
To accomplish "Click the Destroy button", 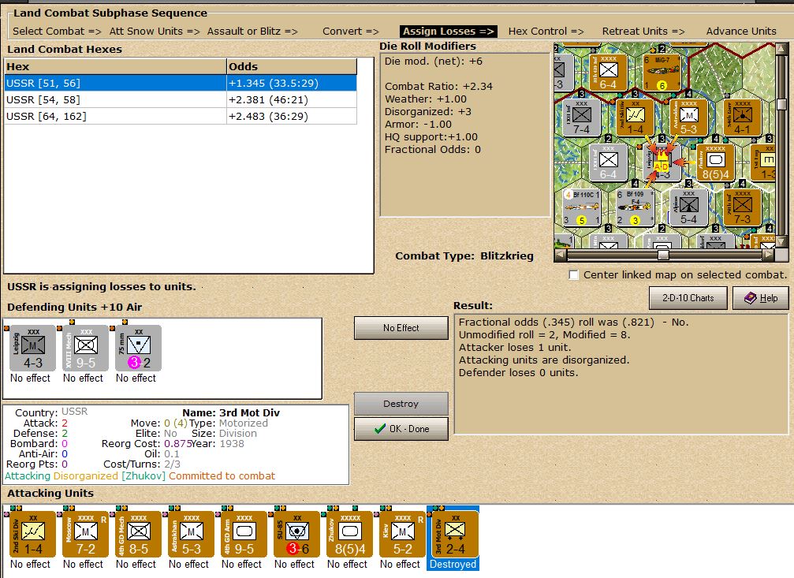I will click(x=401, y=404).
